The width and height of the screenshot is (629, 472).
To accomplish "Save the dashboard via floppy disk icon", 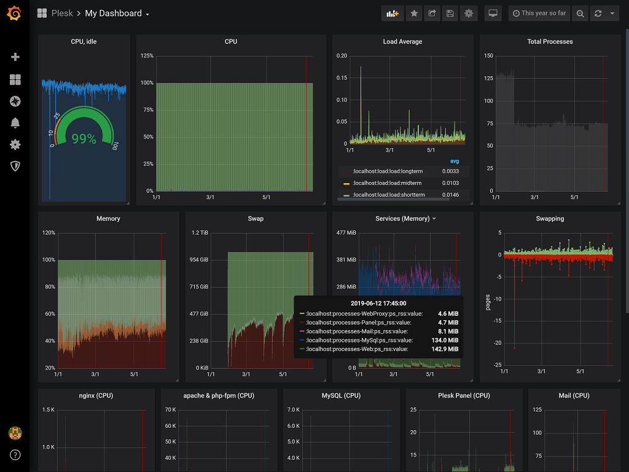I will (450, 13).
